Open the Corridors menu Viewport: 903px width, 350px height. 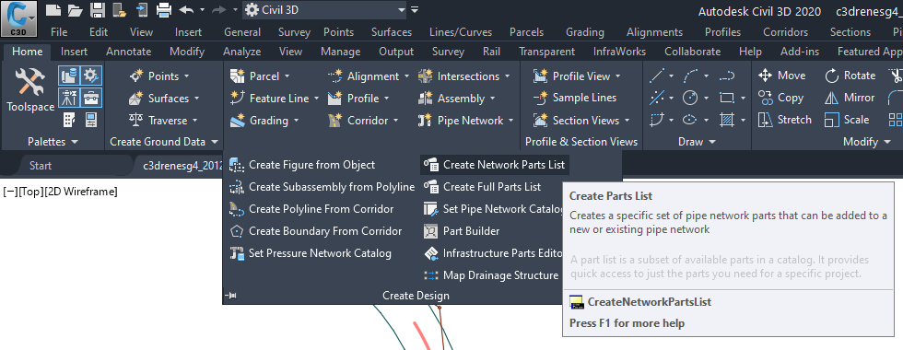tap(785, 32)
